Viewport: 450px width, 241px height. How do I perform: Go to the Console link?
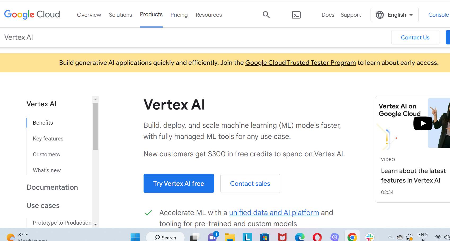(x=439, y=15)
